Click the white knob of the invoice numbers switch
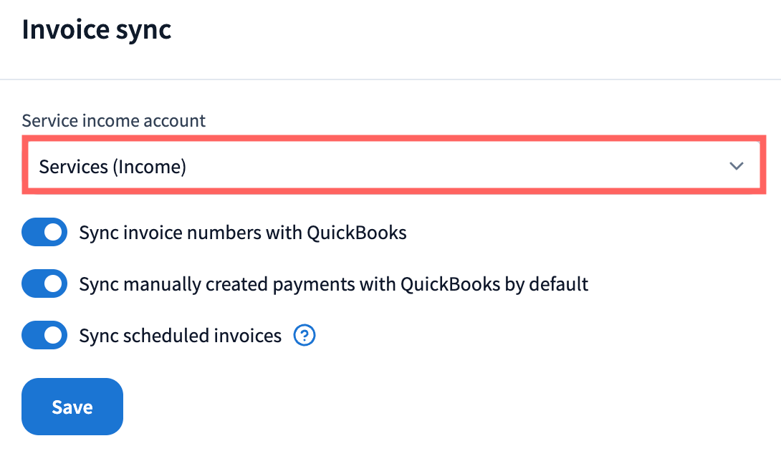This screenshot has height=451, width=781. [53, 232]
